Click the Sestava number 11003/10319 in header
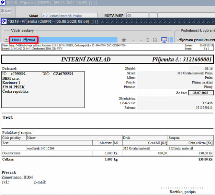The width and height of the screenshot is (215, 195). pos(206,45)
